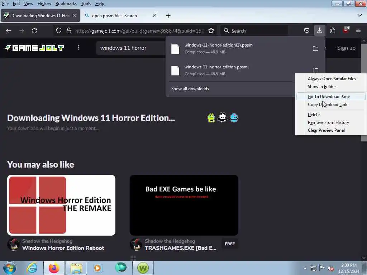
Task: Open the File menu
Action: 5,4
